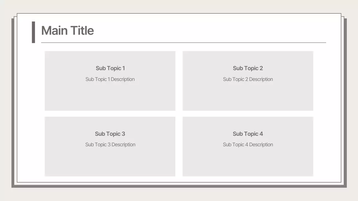
Task: Select the Sub Topic 4 heading
Action: [248, 134]
